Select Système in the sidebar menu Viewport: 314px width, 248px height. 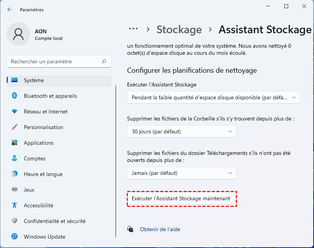34,80
